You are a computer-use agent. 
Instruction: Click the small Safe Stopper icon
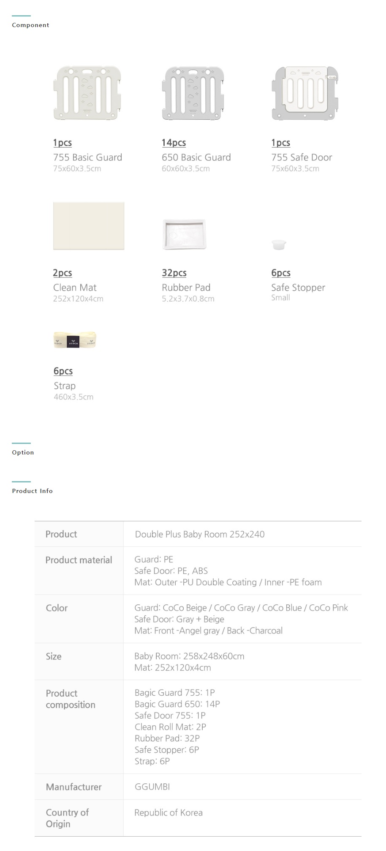(x=279, y=244)
